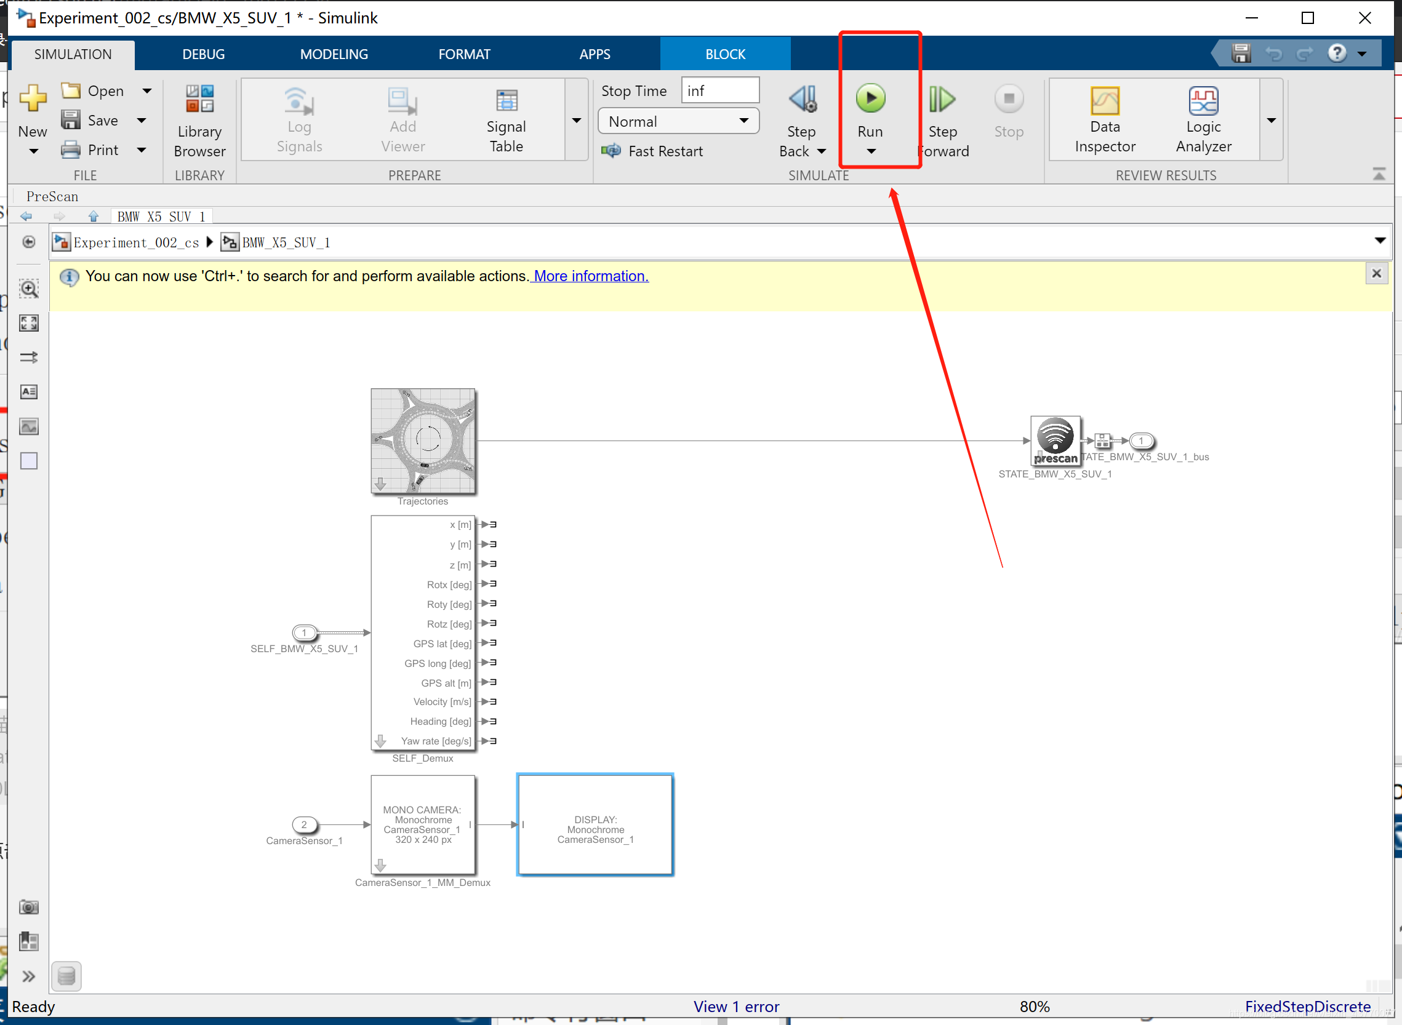Switch to the FORMAT tab

coord(464,55)
